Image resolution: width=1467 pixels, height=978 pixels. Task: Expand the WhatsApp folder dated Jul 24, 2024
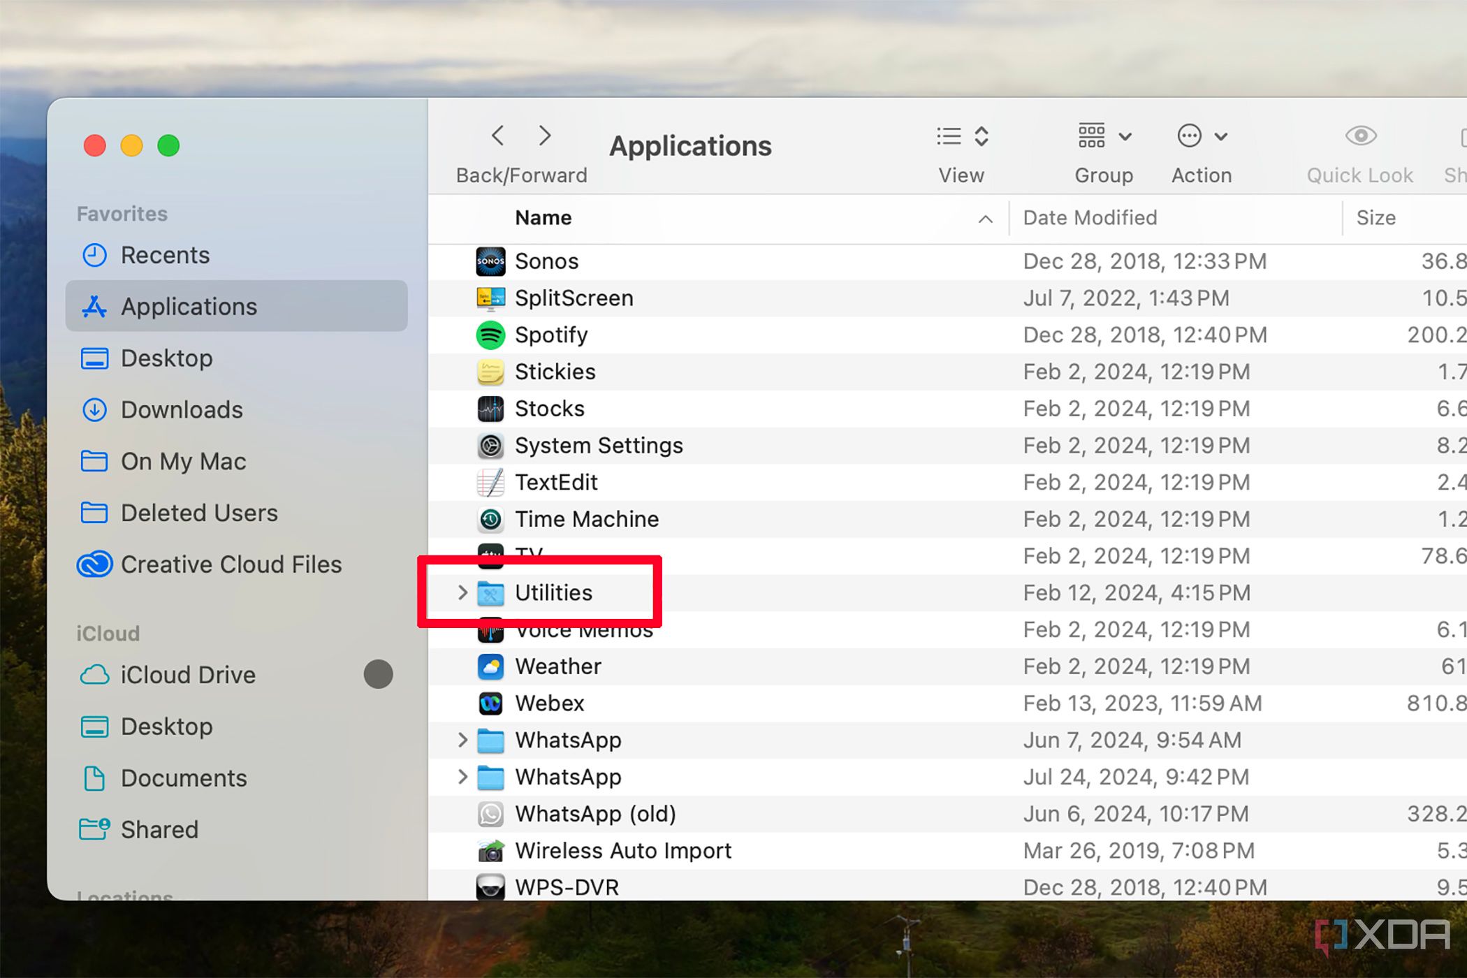[462, 777]
